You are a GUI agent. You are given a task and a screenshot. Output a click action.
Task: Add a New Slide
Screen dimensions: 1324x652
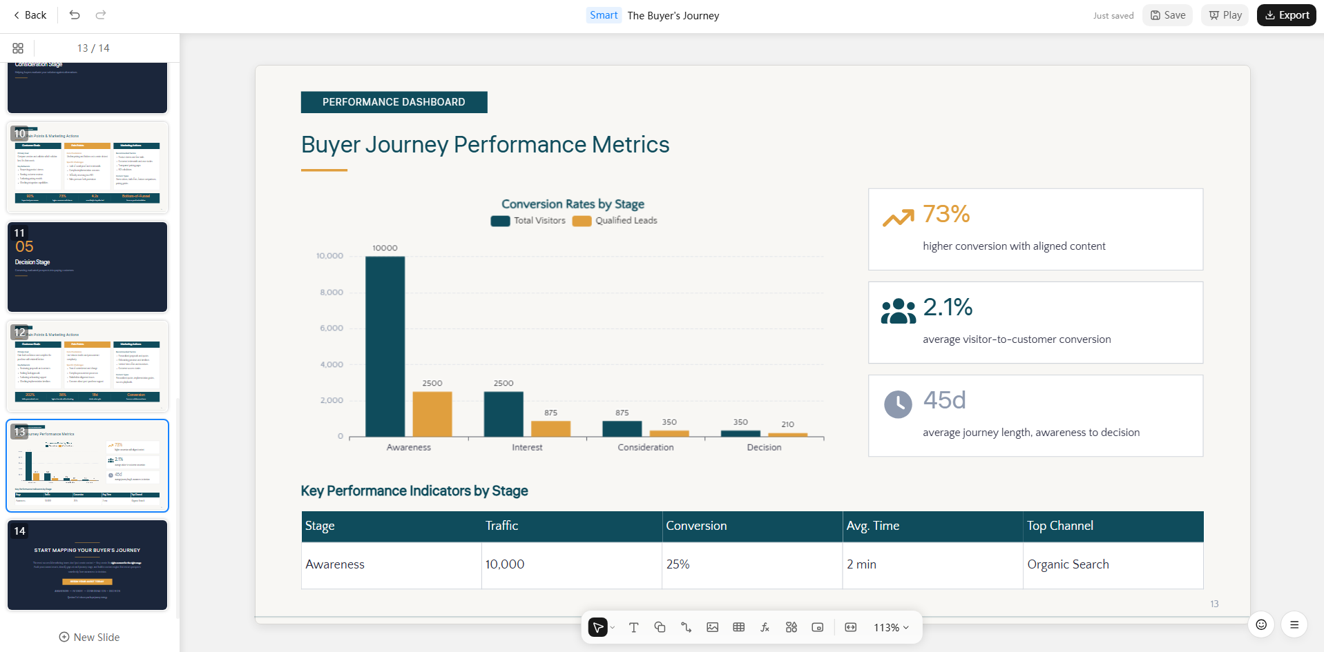click(x=89, y=637)
